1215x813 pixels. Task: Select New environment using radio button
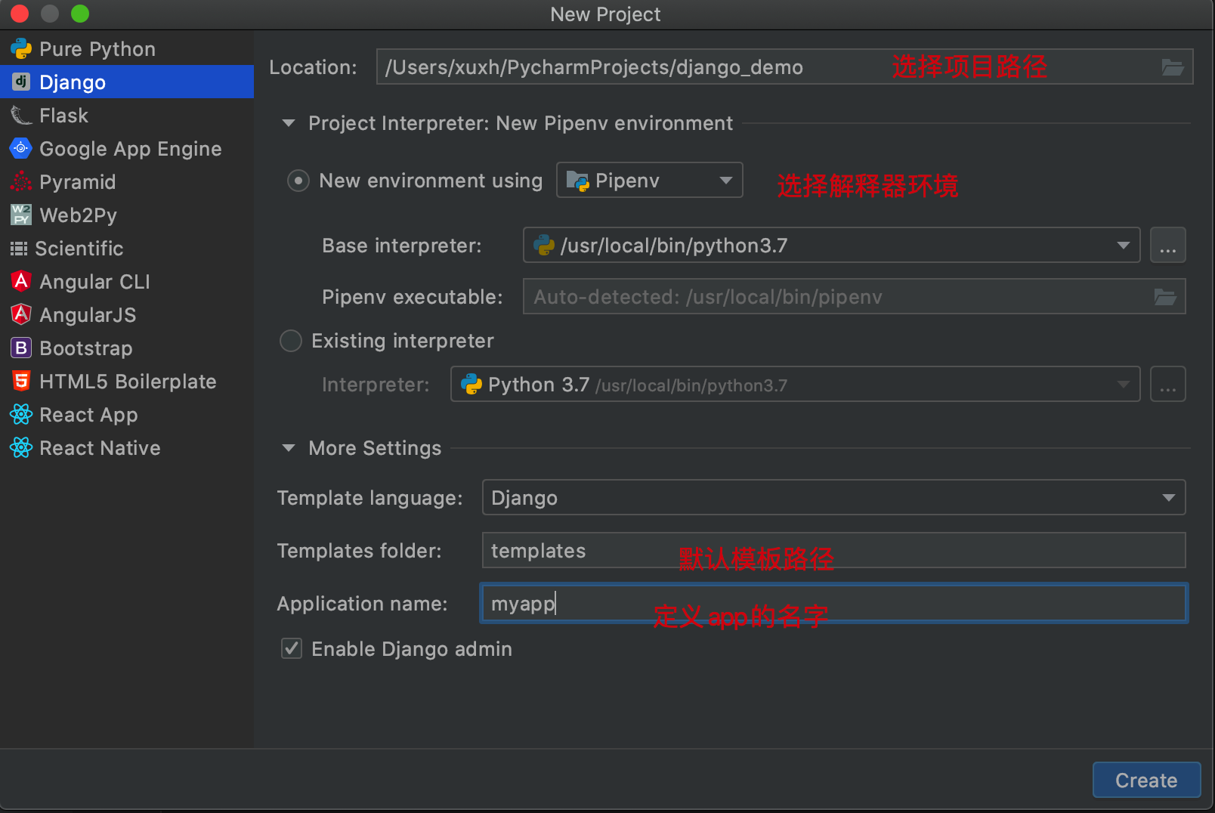(x=298, y=181)
